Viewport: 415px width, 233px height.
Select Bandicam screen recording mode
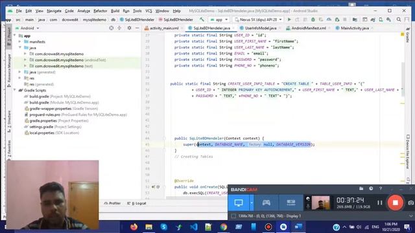[239, 203]
